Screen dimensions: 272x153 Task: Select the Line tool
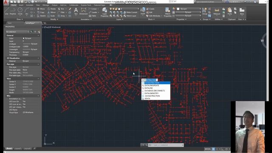click(6, 11)
